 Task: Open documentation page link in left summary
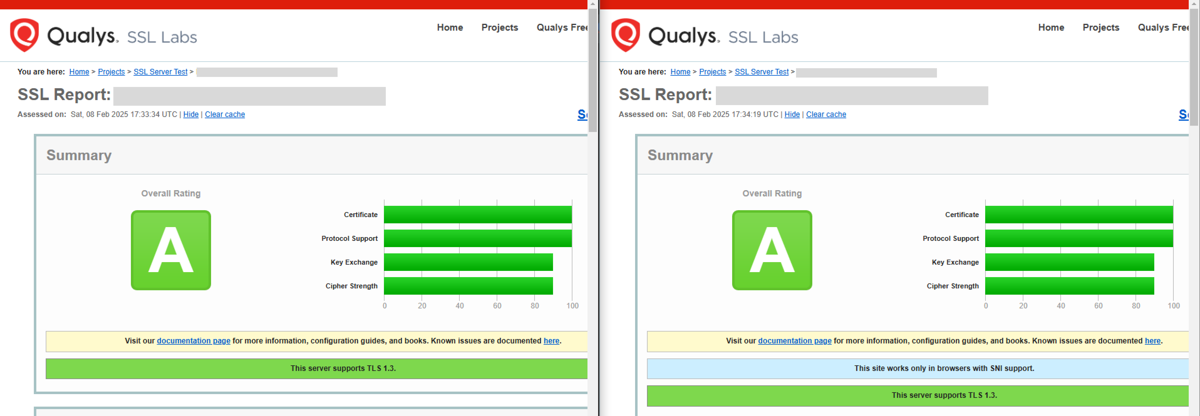click(193, 341)
